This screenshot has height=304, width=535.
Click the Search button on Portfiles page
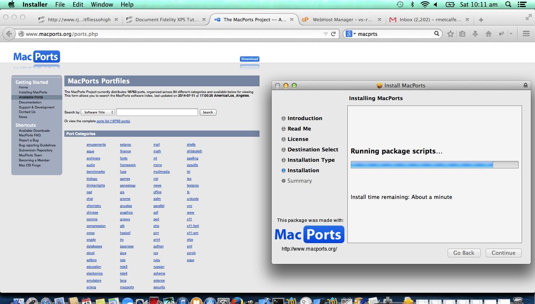point(208,112)
